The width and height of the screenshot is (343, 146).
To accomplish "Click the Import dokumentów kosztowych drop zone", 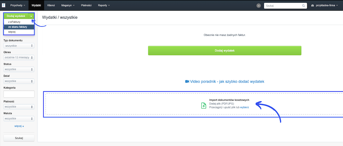I will tap(194, 104).
